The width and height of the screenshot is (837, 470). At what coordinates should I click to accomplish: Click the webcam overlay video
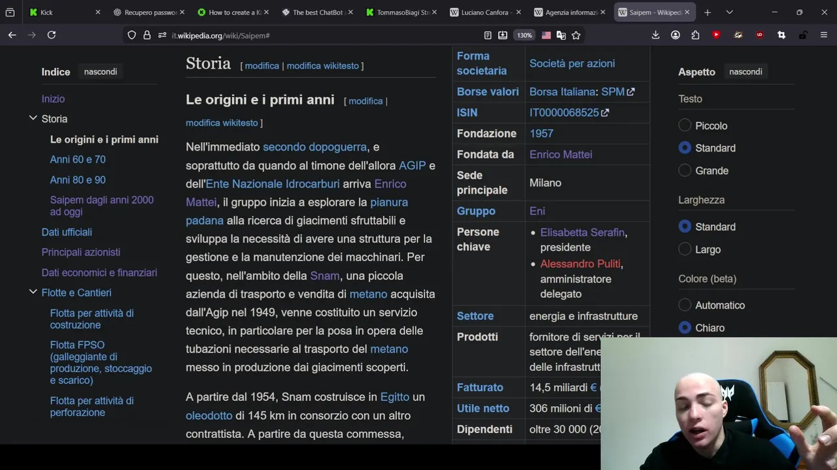point(719,403)
